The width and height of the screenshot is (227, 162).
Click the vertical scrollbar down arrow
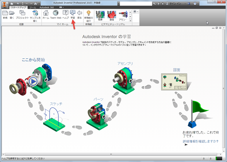click(x=224, y=151)
